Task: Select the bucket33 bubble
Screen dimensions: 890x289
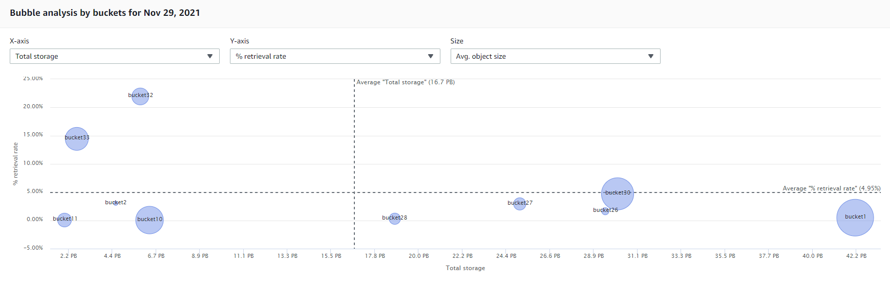Action: [x=77, y=139]
